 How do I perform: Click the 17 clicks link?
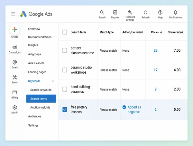click(156, 70)
